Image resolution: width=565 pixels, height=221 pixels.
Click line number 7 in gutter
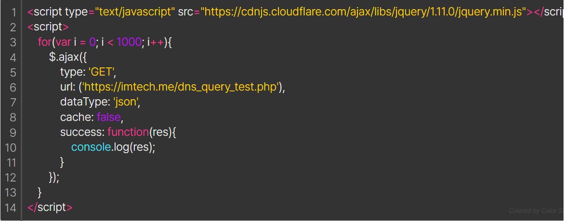13,103
